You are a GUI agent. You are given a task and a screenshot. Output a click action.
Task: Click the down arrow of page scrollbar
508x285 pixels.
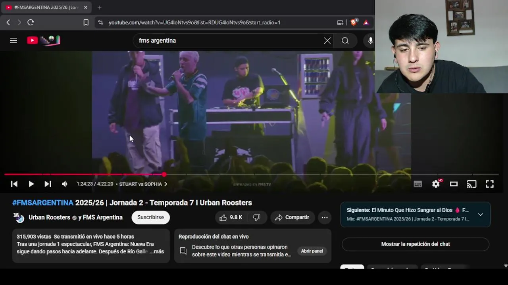point(506,266)
